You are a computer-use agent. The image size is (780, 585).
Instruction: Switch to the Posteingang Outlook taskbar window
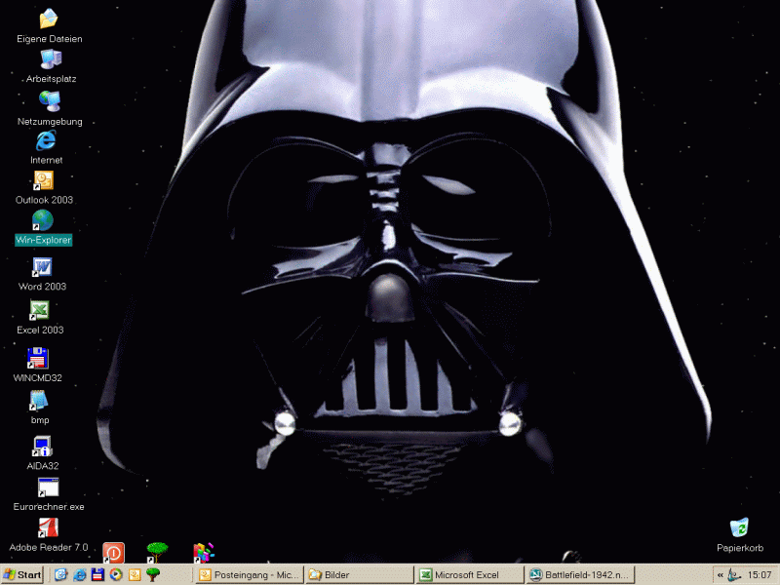(x=249, y=575)
